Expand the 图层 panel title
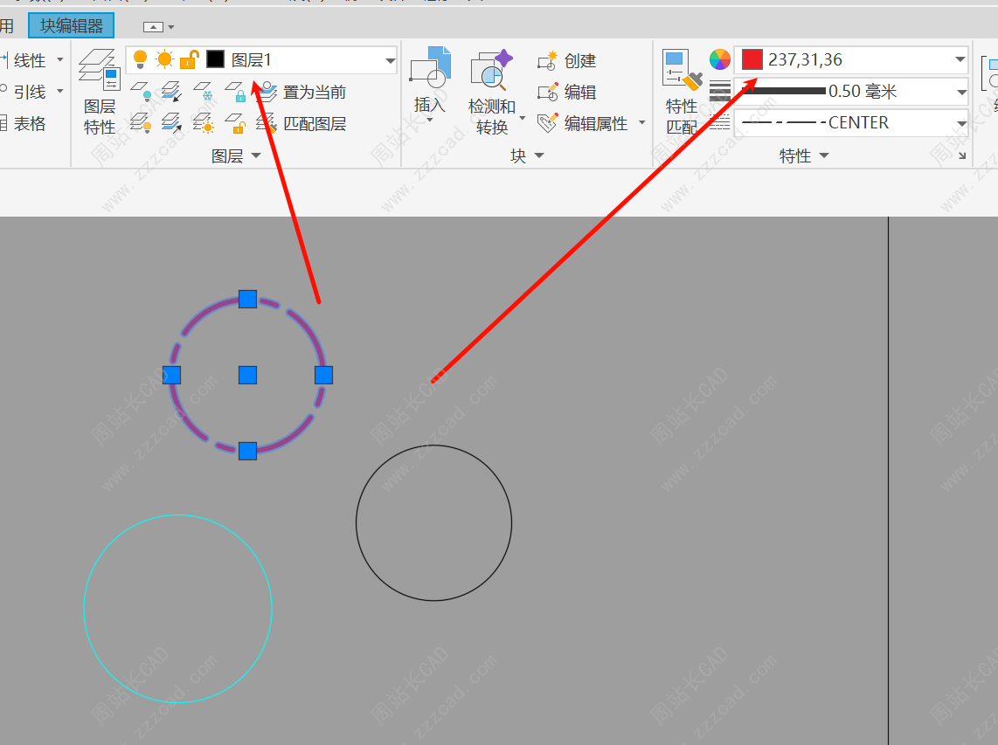998x745 pixels. [236, 155]
